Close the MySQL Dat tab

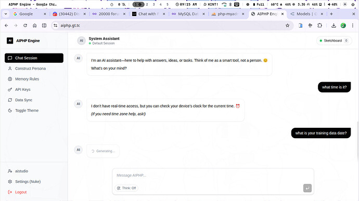(203, 14)
